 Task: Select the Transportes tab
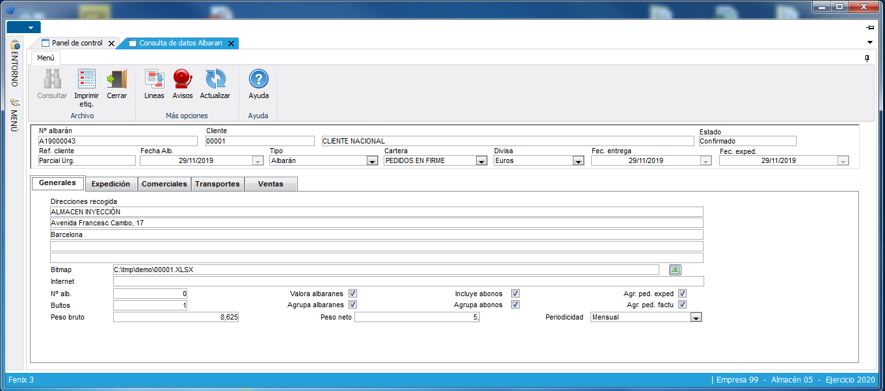(x=217, y=184)
